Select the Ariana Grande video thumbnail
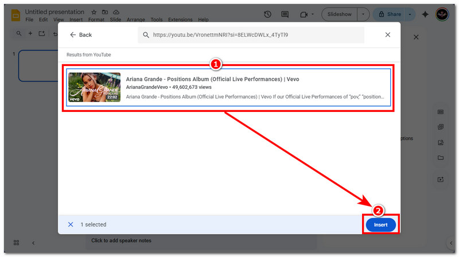The width and height of the screenshot is (459, 257). [x=94, y=87]
